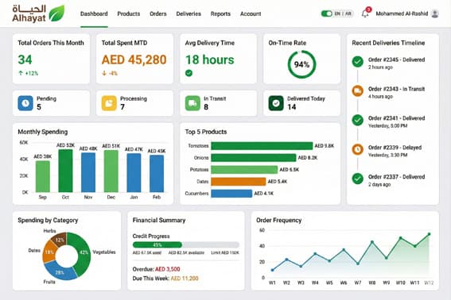
Task: Click the Processing yellow icon
Action: (x=109, y=103)
